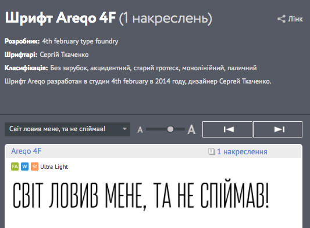This screenshot has width=310, height=228.
Task: Click the blue W webfont badge
Action: click(x=24, y=167)
